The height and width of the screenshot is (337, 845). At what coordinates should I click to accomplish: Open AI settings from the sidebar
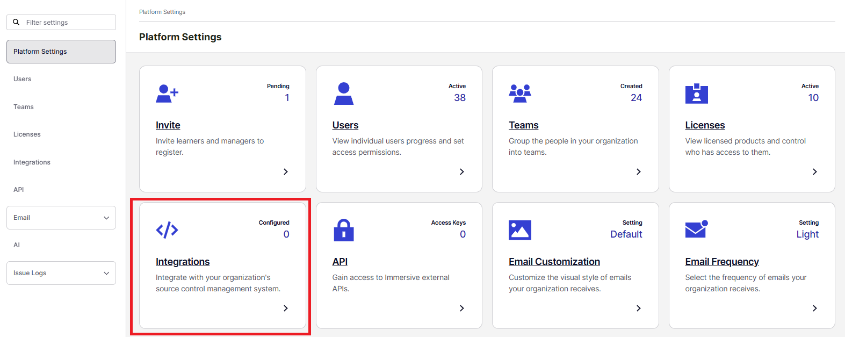(17, 245)
